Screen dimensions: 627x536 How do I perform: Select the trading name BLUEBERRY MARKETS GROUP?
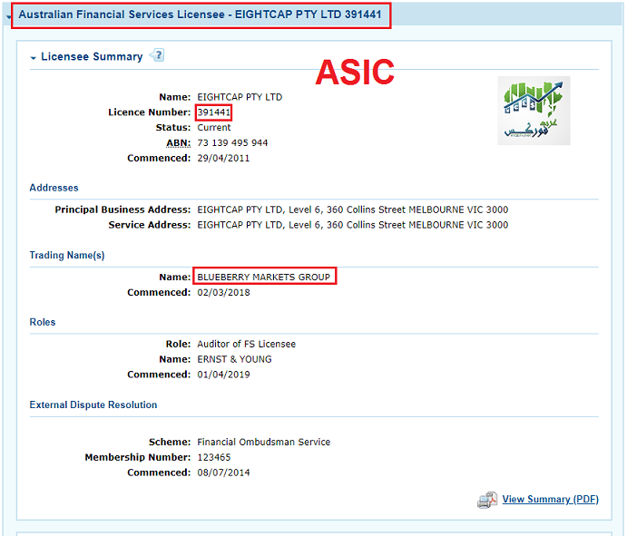(x=263, y=277)
